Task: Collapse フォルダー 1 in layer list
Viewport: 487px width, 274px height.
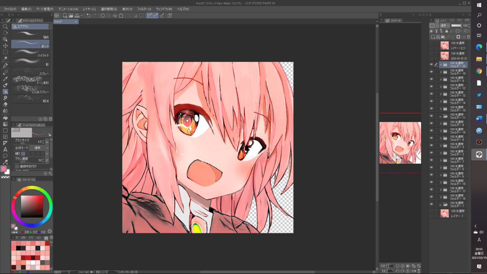Action: [x=441, y=204]
